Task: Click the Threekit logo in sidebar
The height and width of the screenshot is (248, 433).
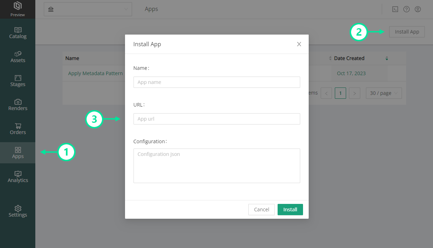Action: click(x=17, y=6)
